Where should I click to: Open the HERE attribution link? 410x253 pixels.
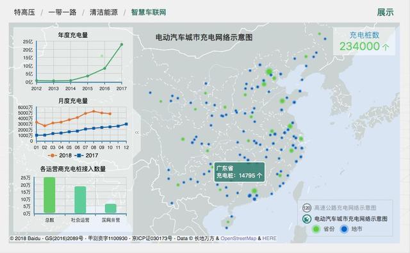pyautogui.click(x=269, y=238)
